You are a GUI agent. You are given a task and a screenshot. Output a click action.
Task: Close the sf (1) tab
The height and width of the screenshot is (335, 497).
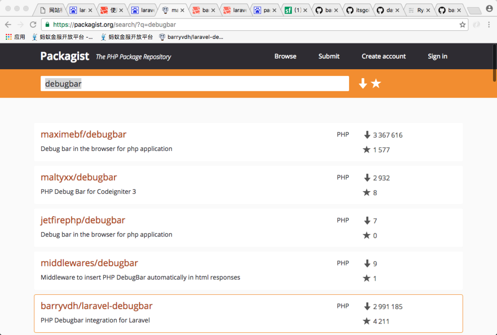[x=305, y=10]
